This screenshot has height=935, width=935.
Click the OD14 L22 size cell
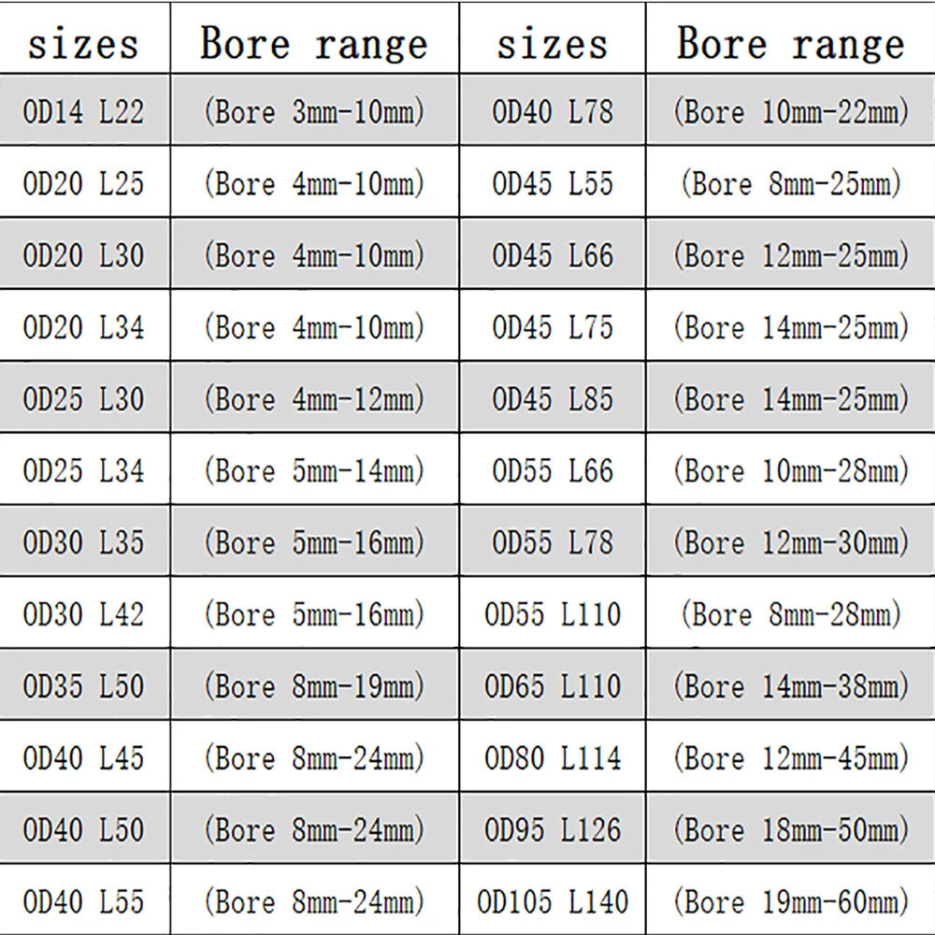(x=84, y=110)
